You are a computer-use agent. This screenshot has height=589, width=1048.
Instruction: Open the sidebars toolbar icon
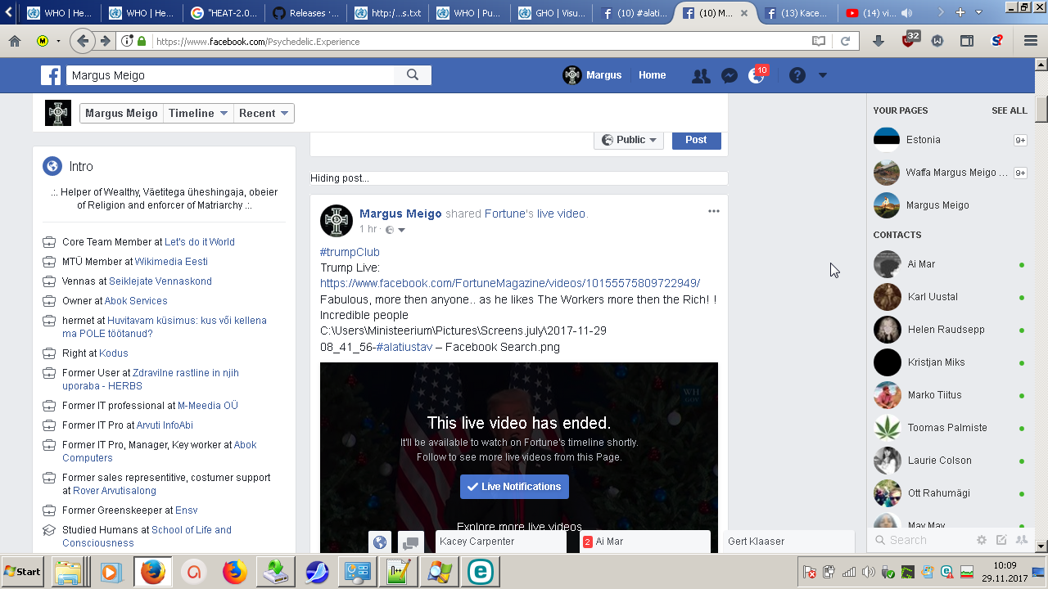point(967,41)
